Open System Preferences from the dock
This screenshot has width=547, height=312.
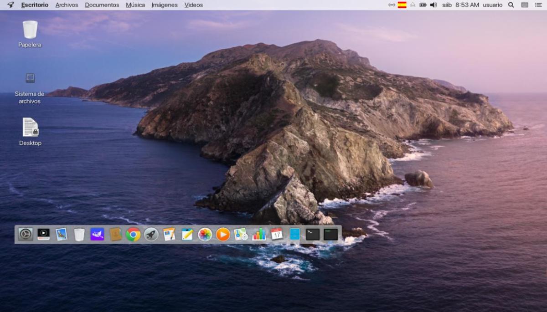26,235
